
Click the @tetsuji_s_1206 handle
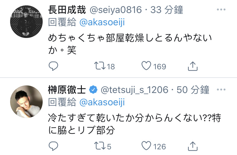tap(135, 90)
